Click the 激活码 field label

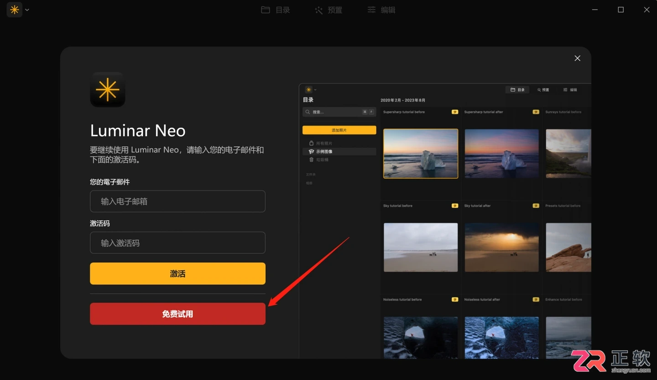[100, 223]
